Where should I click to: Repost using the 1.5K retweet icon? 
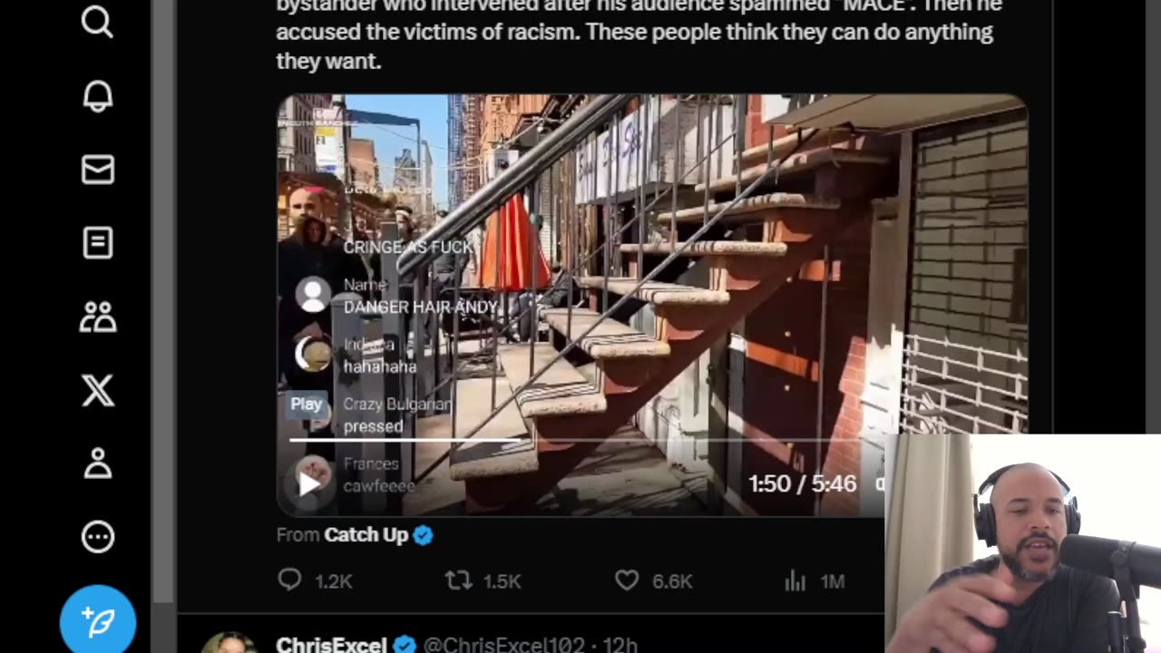point(459,580)
